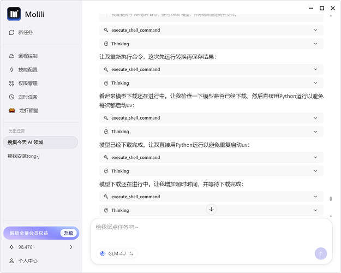Open 技能配置 skills configuration
The width and height of the screenshot is (341, 273).
27,70
